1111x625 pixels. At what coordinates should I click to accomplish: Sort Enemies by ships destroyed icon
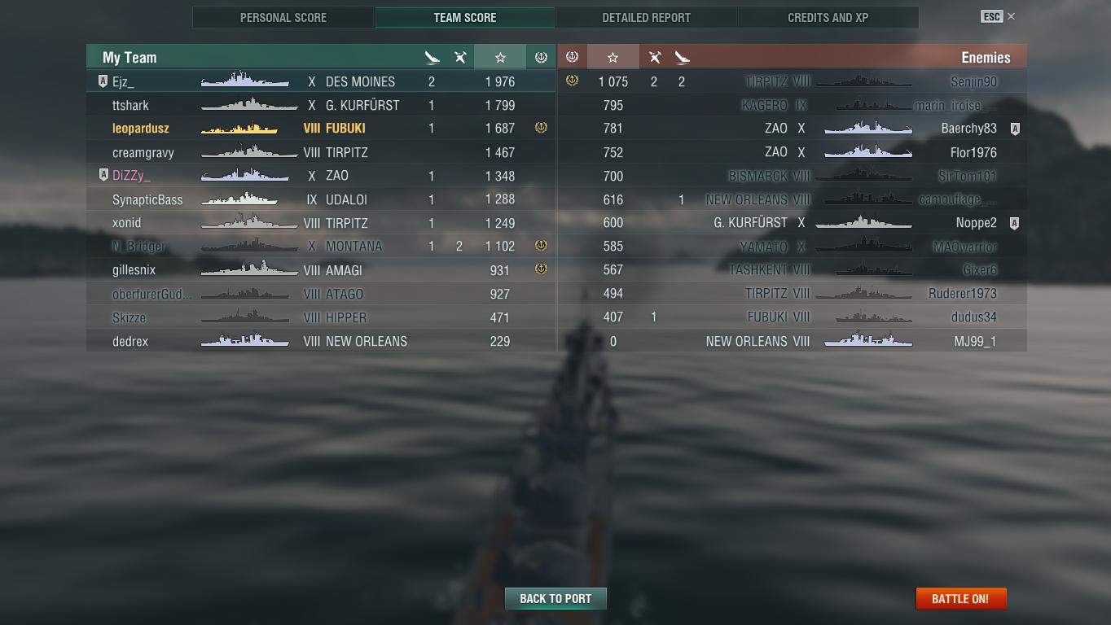(x=682, y=57)
